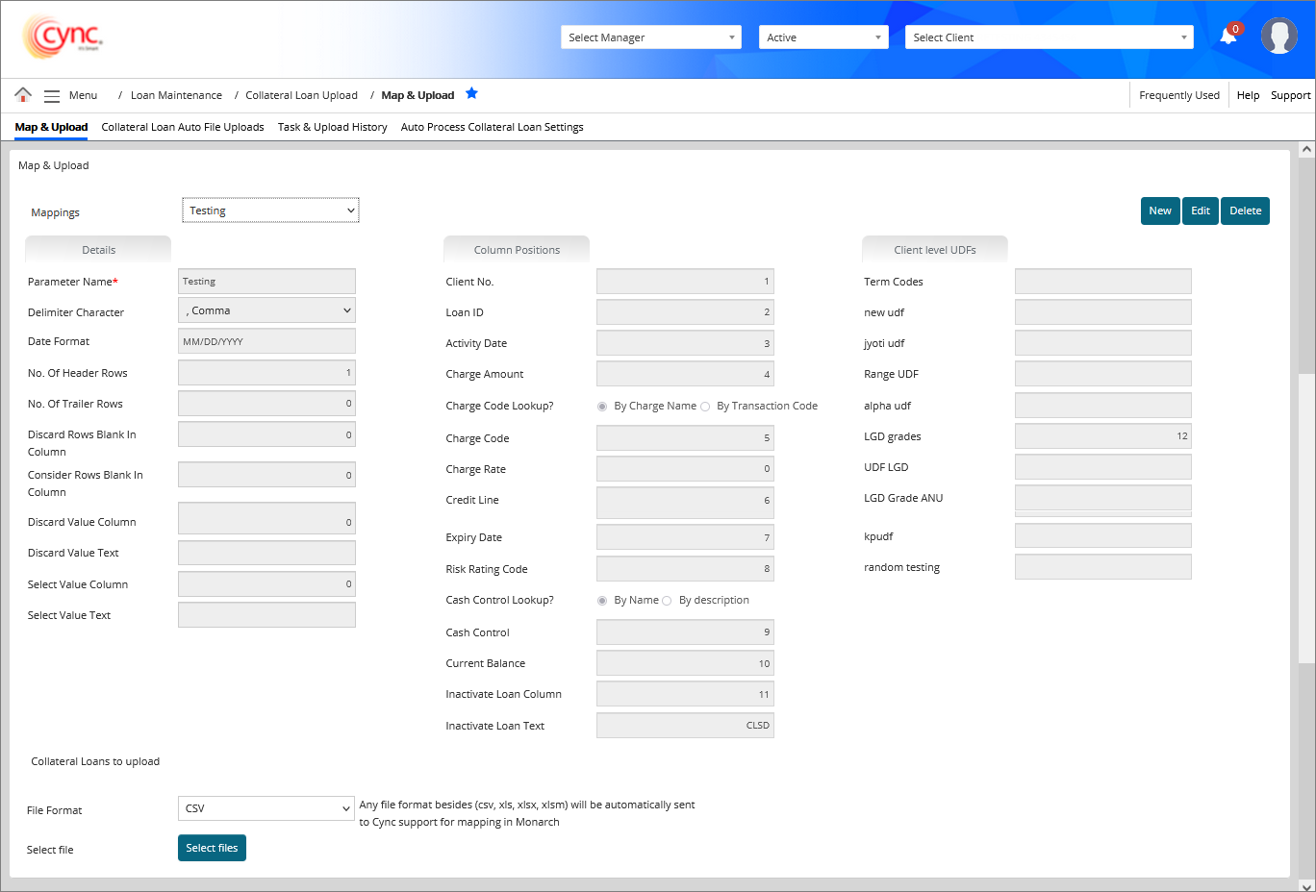Click the Select files button

(x=212, y=848)
